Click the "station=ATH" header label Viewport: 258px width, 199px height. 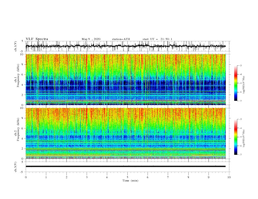click(x=121, y=39)
